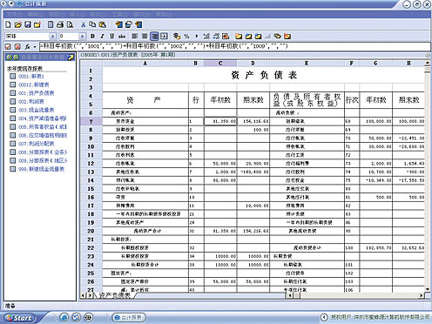Open an existing report with folder icon
The height and width of the screenshot is (324, 432).
coord(18,24)
